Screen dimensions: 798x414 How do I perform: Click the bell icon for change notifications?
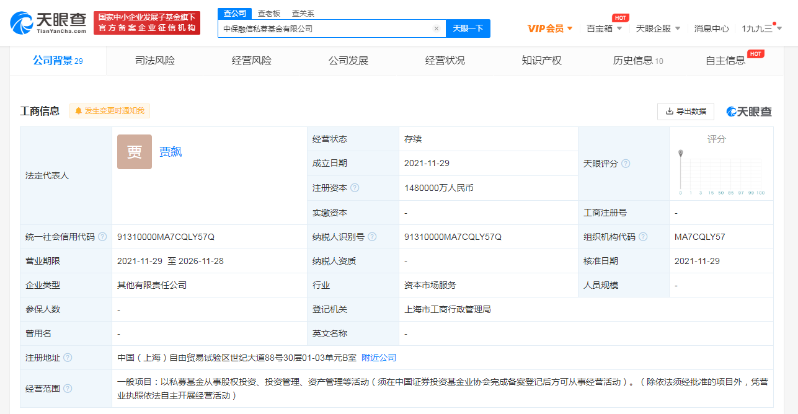point(78,111)
